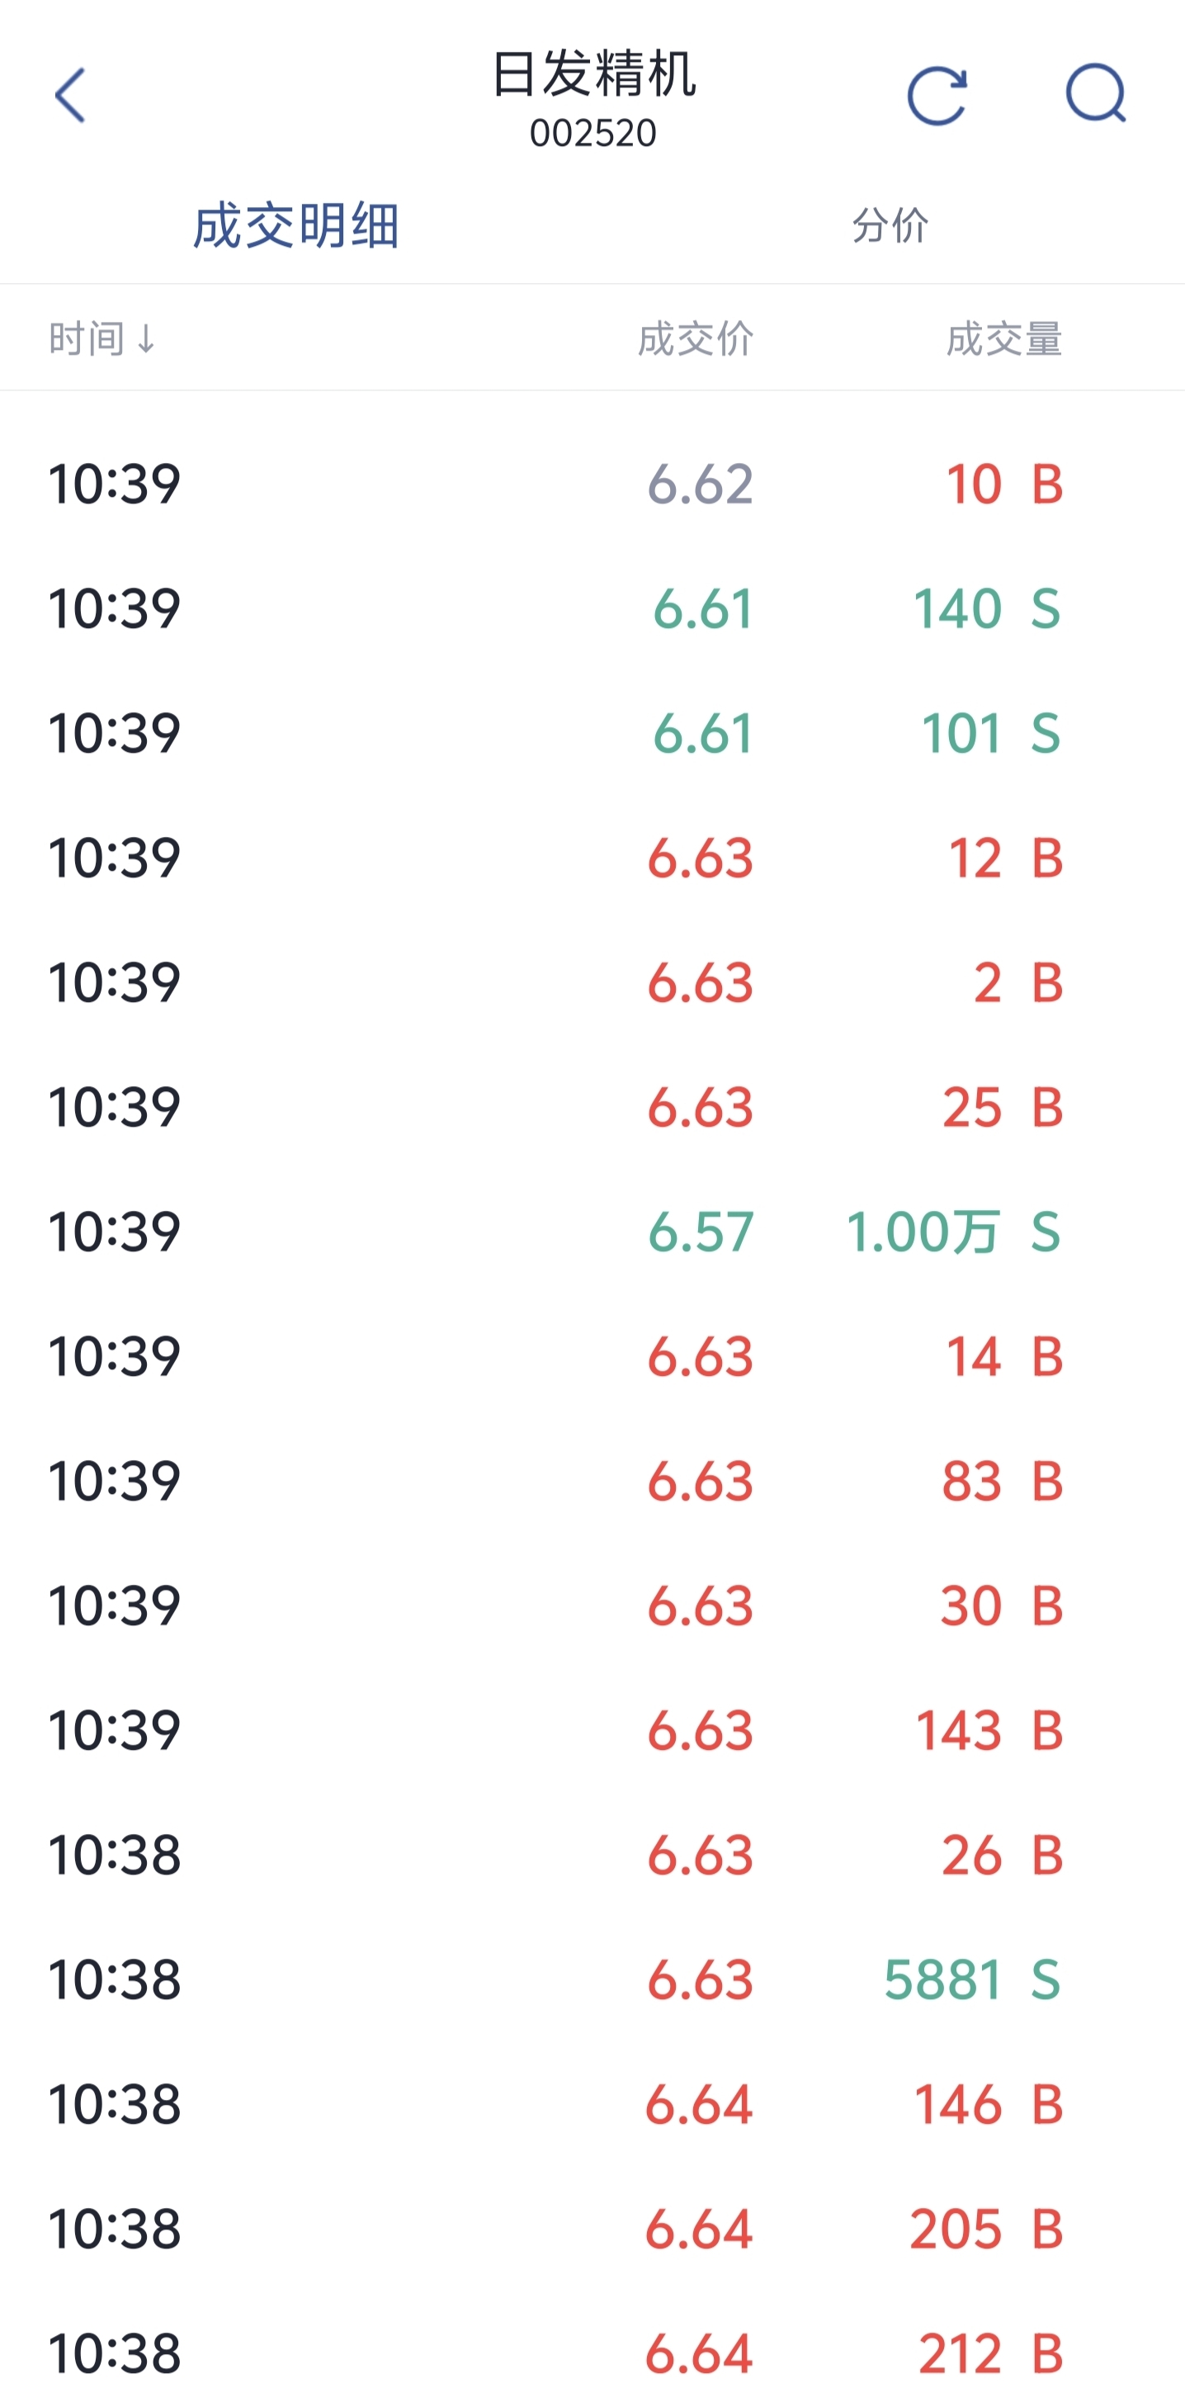Viewport: 1185px width, 2407px height.
Task: Select the 143 B trade row
Action: pyautogui.click(x=592, y=1730)
